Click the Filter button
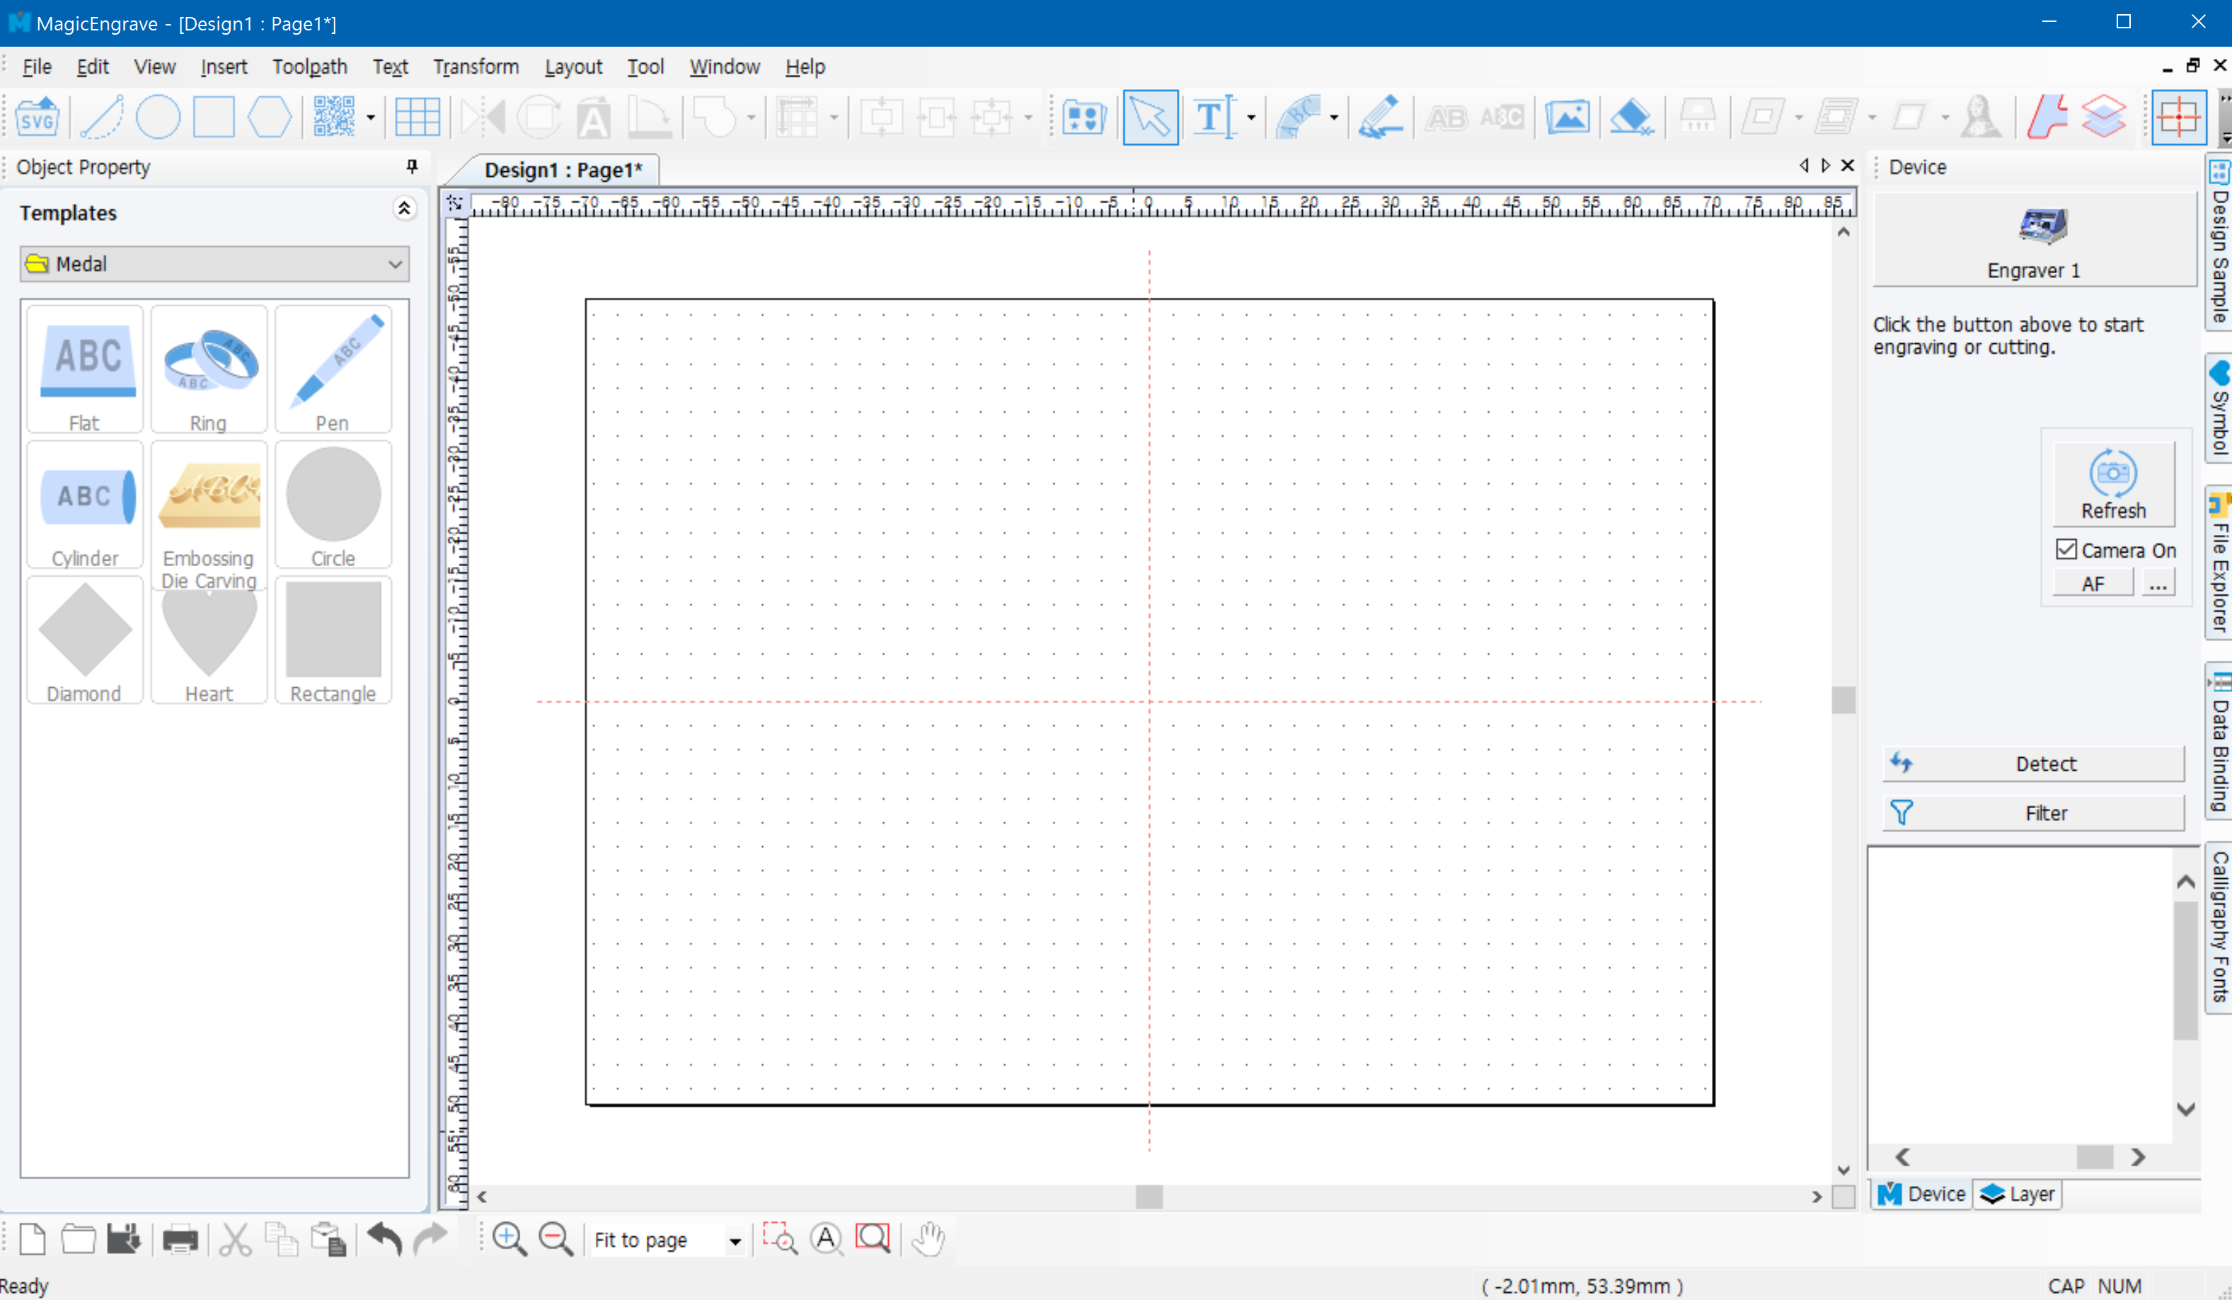Screen dimensions: 2232x1300 2034,813
